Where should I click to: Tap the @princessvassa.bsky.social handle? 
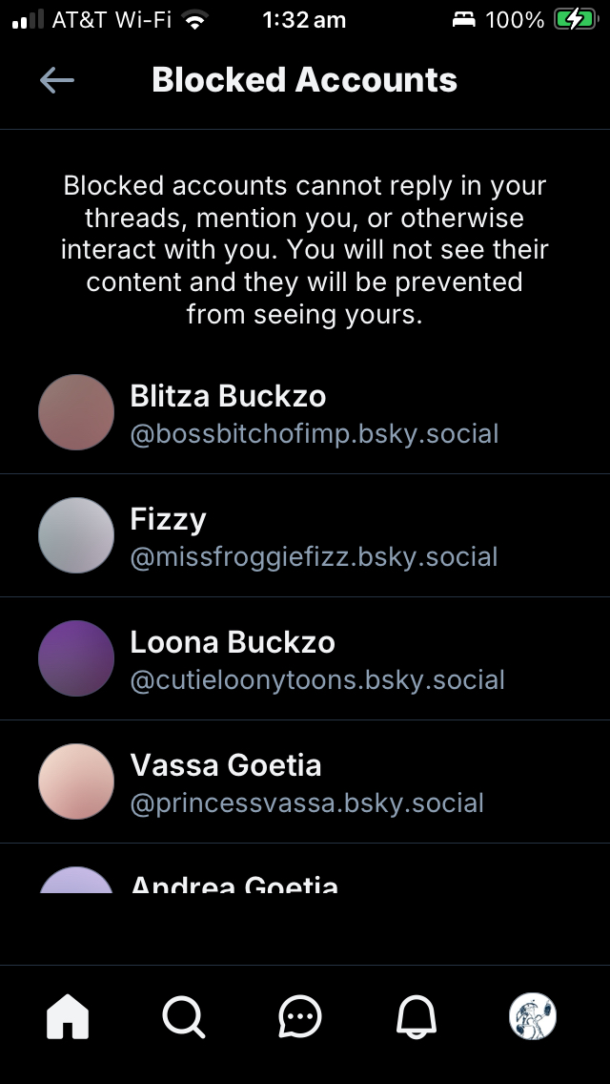307,803
